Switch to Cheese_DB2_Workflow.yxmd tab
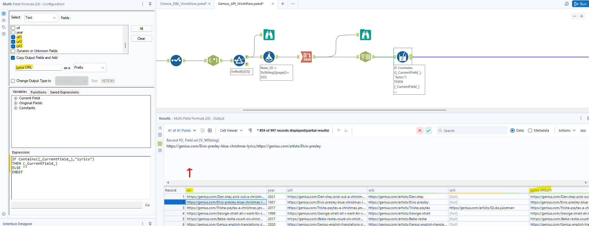The image size is (589, 226). (x=183, y=4)
